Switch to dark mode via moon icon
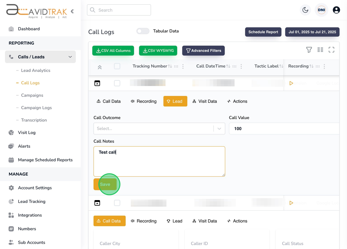The height and width of the screenshot is (249, 347). click(x=305, y=10)
